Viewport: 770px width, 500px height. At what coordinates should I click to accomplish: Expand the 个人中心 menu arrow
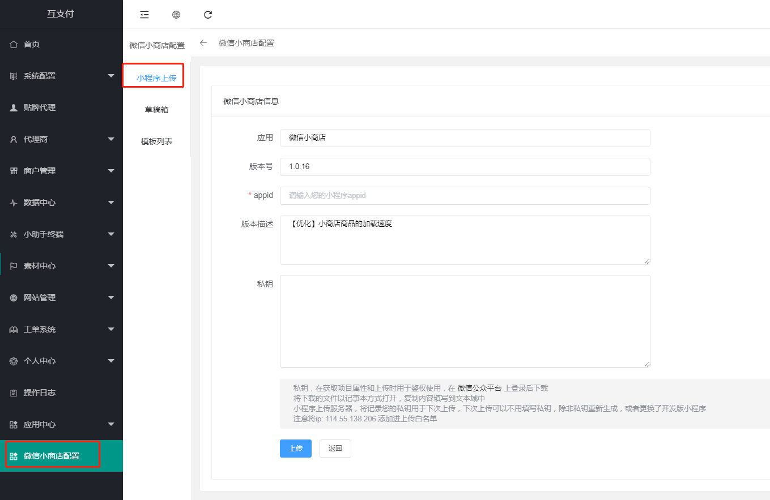point(111,361)
